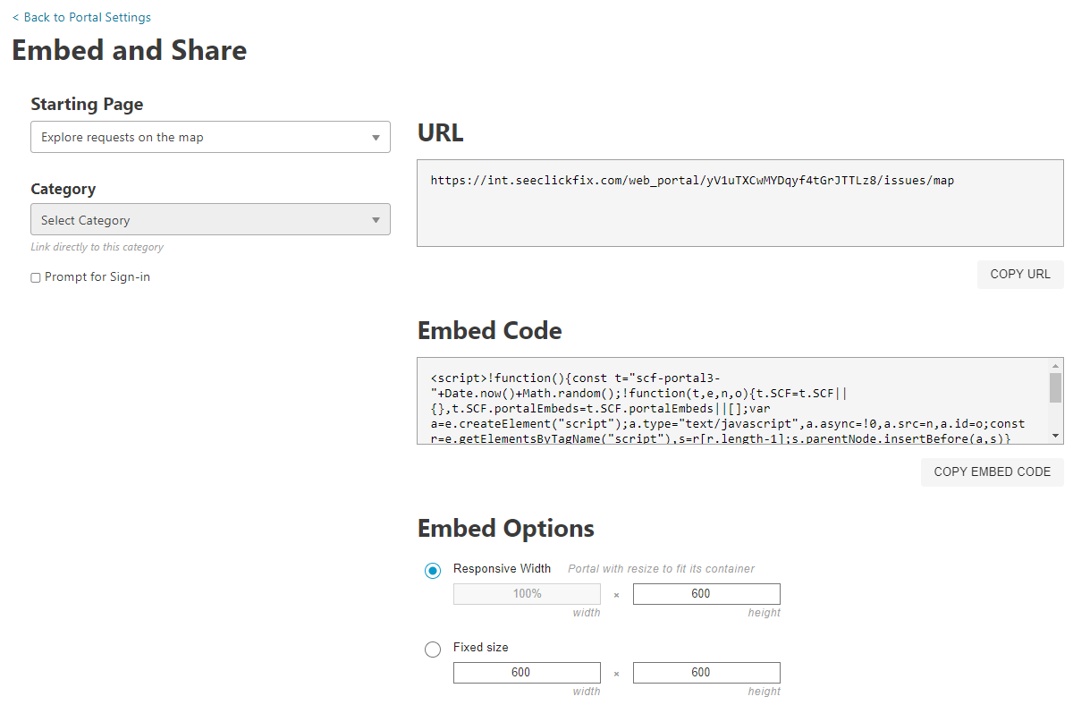Click the disabled 100% width field
This screenshot has height=722, width=1073.
click(527, 593)
